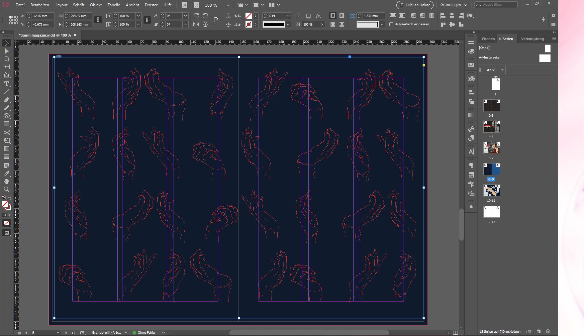The width and height of the screenshot is (584, 336).
Task: Toggle constrain scale percentages link
Action: 147,20
